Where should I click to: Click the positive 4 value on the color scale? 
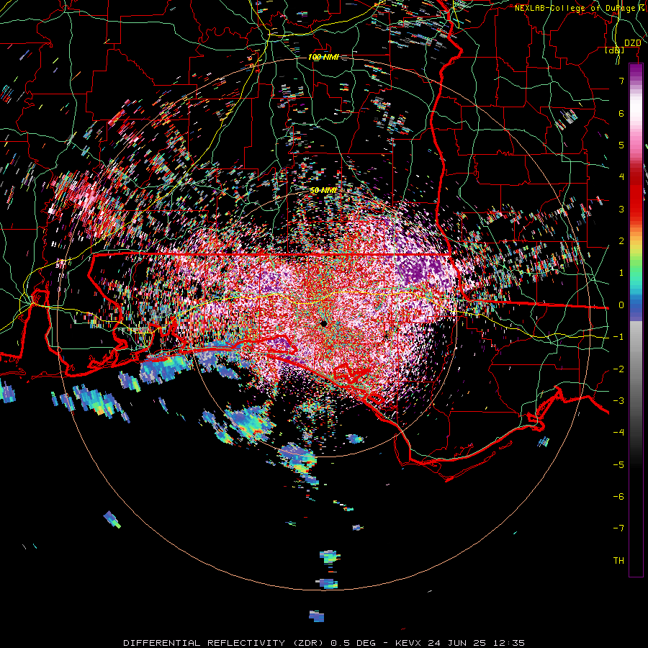(x=621, y=177)
